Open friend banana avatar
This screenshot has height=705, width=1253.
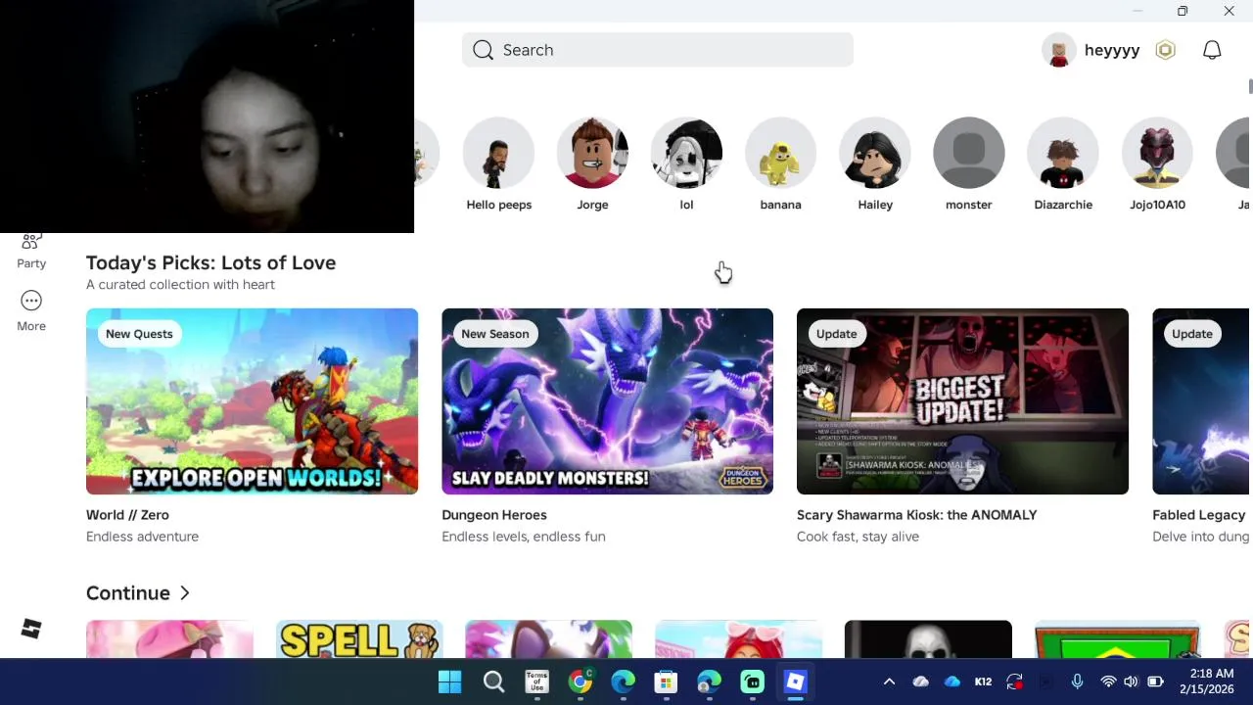coord(780,153)
